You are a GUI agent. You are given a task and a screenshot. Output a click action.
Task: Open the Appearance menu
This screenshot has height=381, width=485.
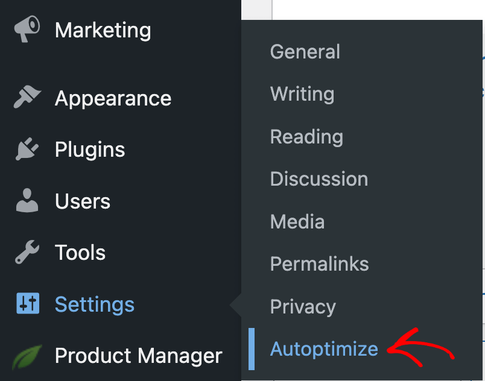[113, 99]
